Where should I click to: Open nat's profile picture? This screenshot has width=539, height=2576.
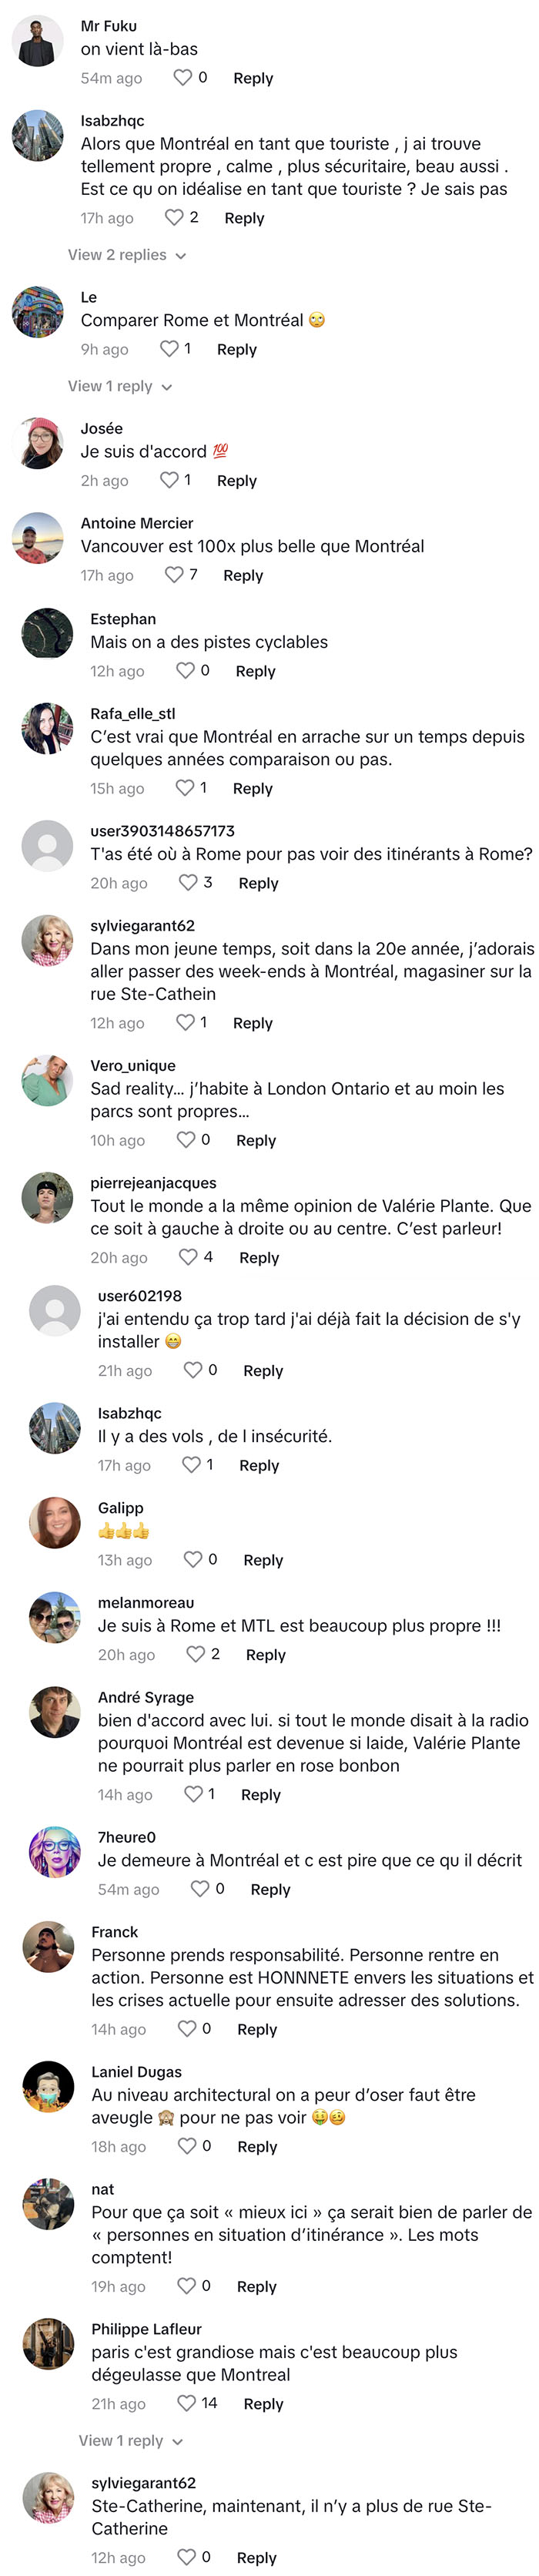[x=48, y=2203]
